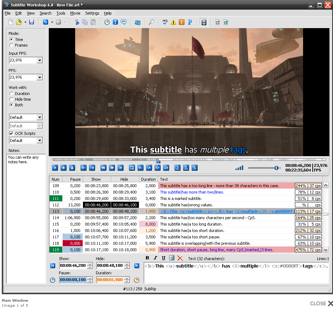The width and height of the screenshot is (333, 312).
Task: Open the orange information icon
Action: pyautogui.click(x=182, y=22)
